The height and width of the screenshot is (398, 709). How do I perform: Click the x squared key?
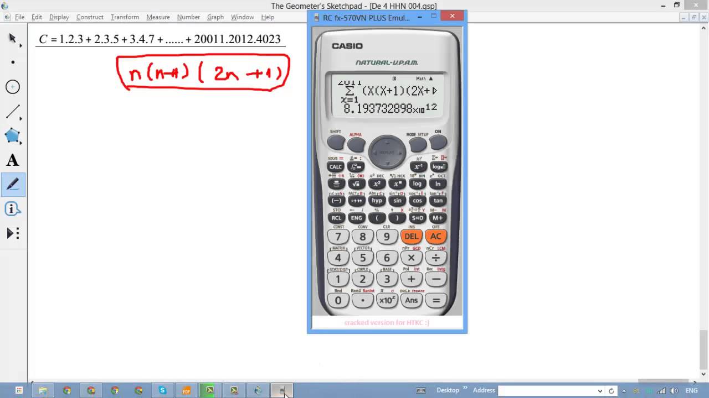pyautogui.click(x=377, y=184)
